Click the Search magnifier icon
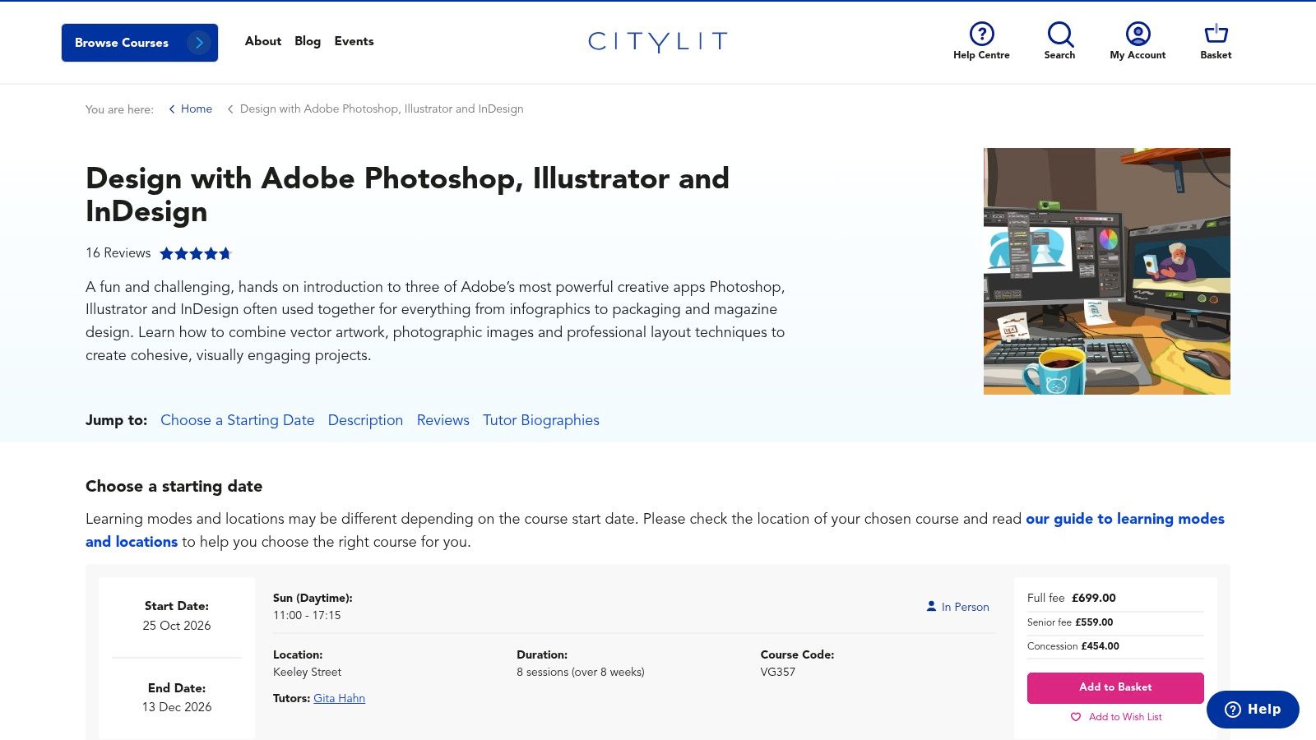The height and width of the screenshot is (740, 1316). (1059, 34)
